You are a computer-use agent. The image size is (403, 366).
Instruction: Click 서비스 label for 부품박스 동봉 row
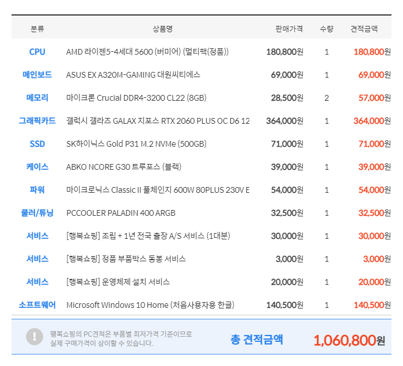click(x=37, y=259)
